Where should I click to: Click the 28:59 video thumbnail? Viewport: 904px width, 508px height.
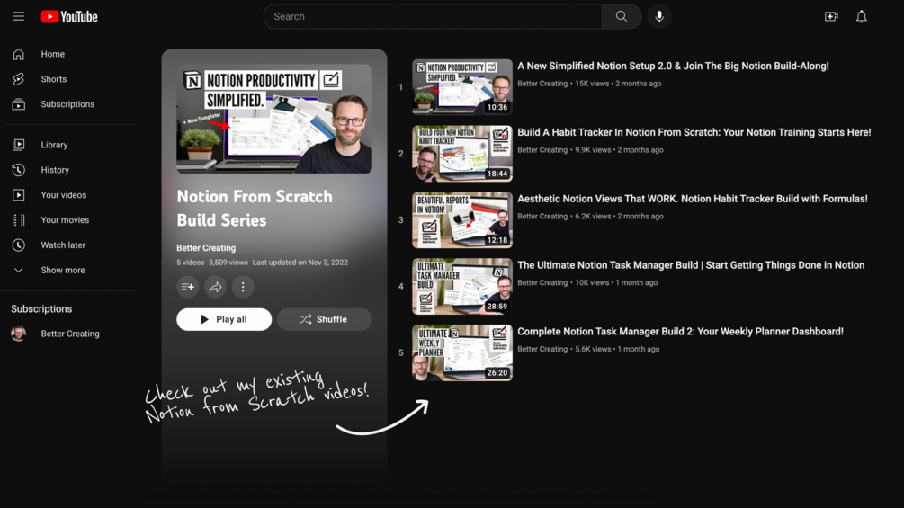click(x=462, y=286)
